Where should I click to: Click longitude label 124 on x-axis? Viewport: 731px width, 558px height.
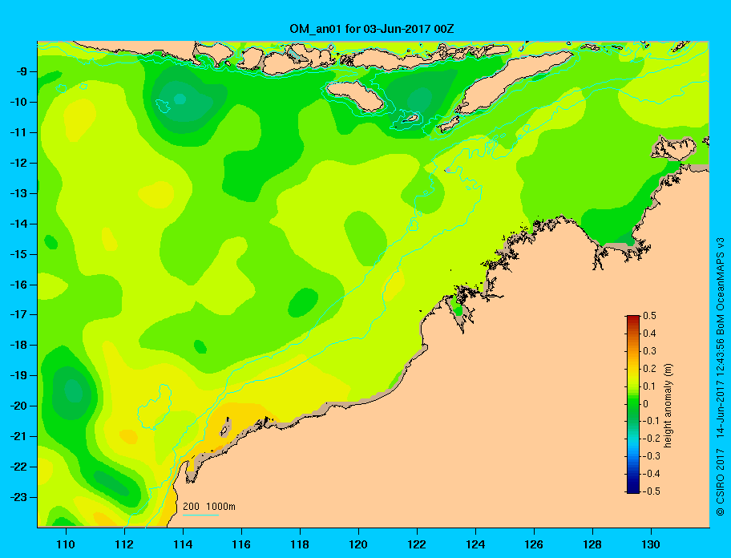(x=475, y=544)
